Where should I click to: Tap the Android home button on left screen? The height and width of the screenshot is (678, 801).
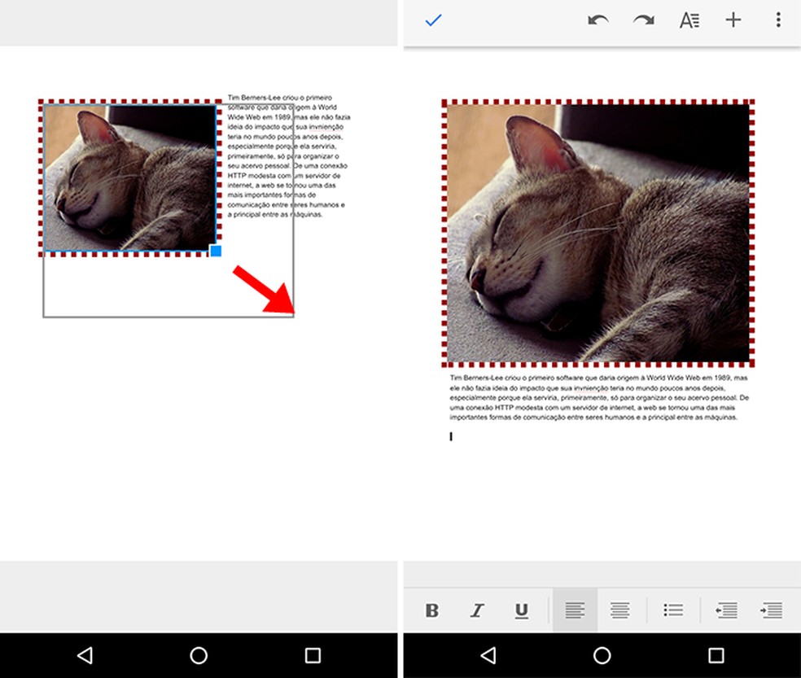point(199,655)
